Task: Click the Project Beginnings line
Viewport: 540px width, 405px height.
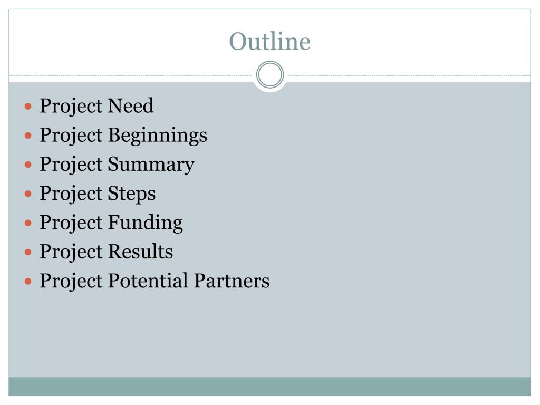Action: coord(123,135)
